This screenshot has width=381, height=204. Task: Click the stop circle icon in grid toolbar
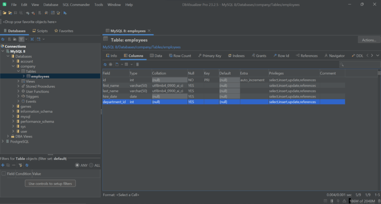point(111,65)
